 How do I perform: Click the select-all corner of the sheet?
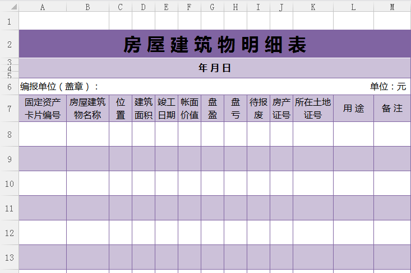(9, 7)
